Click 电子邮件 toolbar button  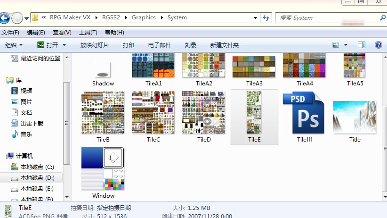(x=160, y=45)
